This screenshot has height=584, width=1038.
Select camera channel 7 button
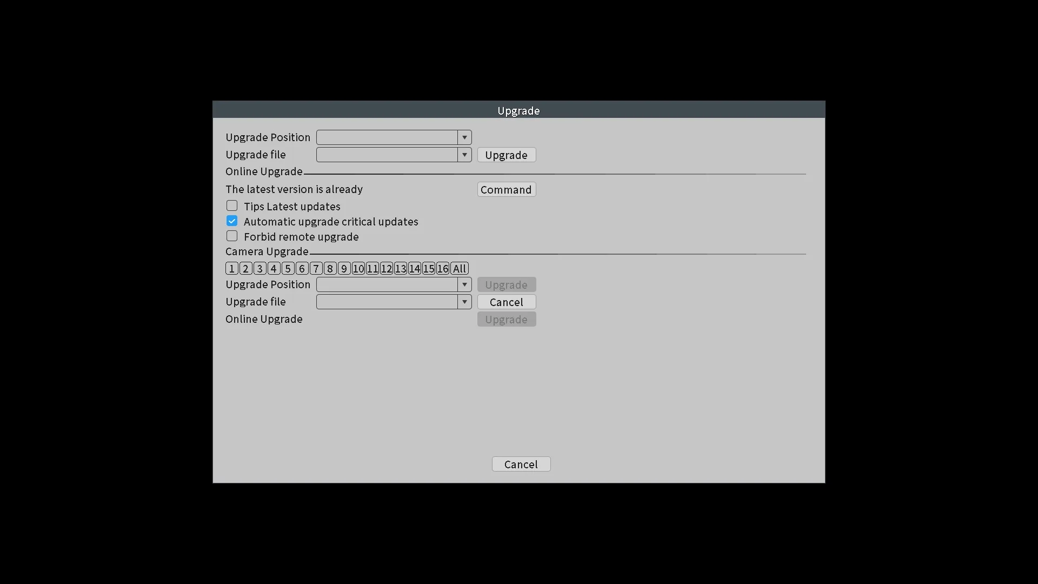tap(316, 269)
